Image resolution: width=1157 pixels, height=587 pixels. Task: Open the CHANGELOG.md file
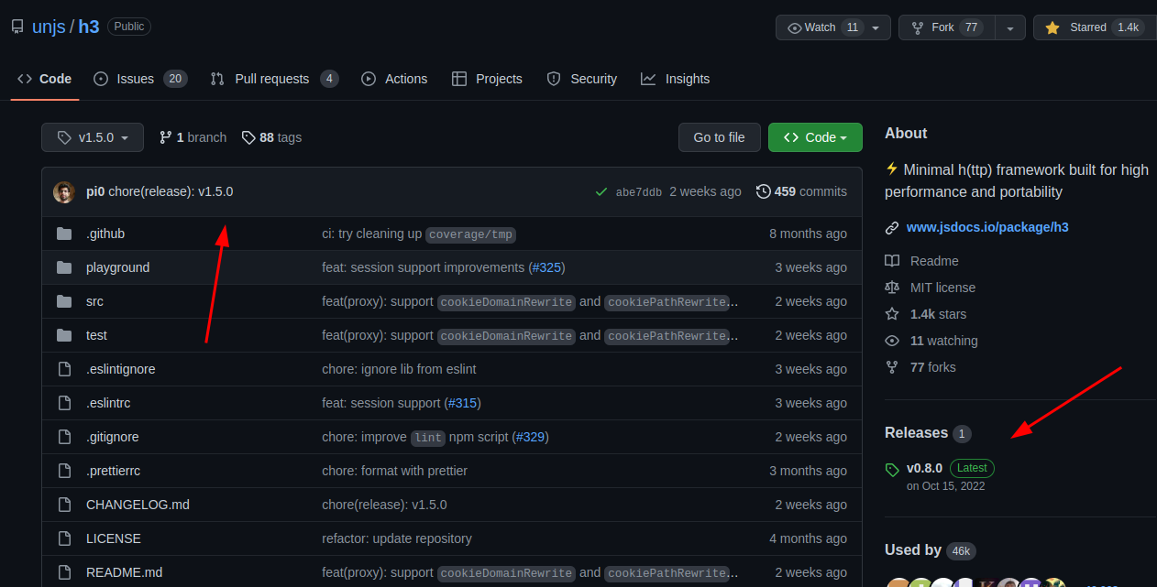click(x=138, y=505)
